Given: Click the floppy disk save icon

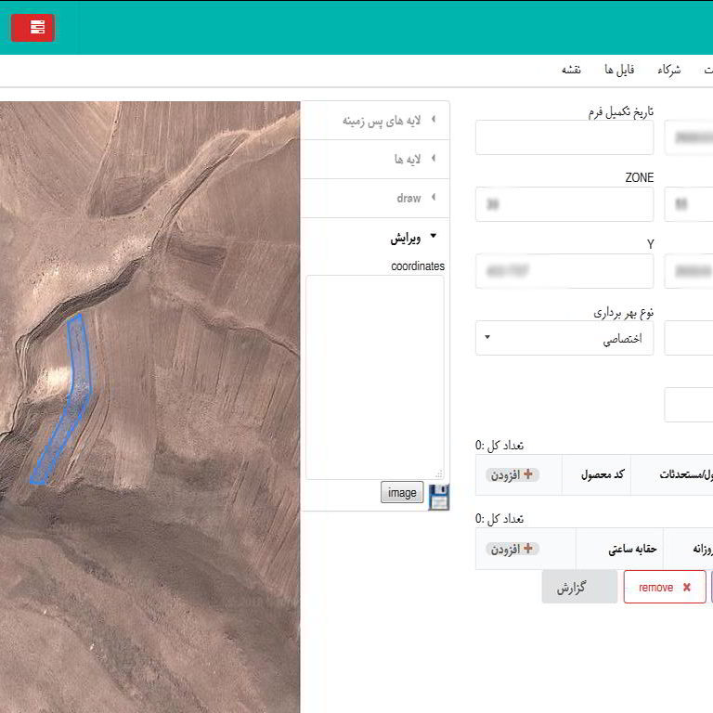Looking at the screenshot, I should click(x=438, y=496).
